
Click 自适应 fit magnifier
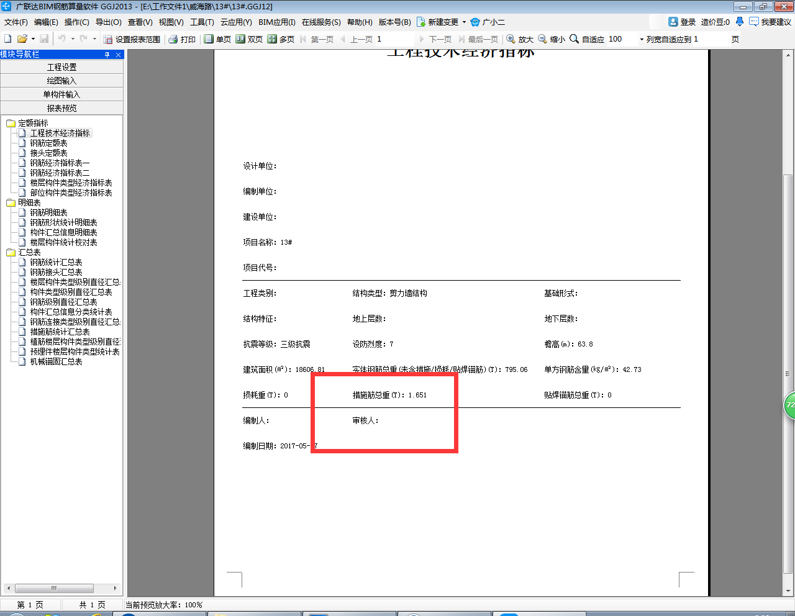pyautogui.click(x=574, y=39)
